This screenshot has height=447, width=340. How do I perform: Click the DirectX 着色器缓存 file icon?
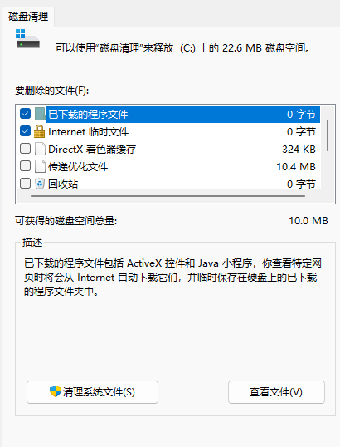pos(40,149)
